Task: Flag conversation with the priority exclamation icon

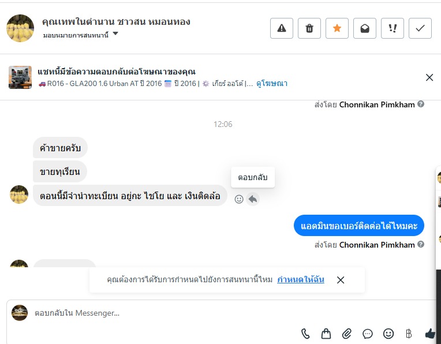Action: [393, 28]
